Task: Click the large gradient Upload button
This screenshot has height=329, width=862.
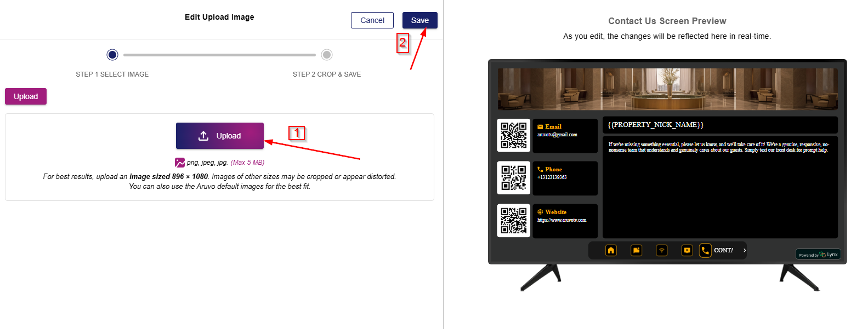Action: [219, 136]
